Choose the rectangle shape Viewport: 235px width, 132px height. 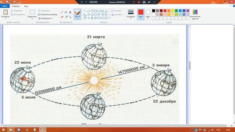click(x=95, y=11)
